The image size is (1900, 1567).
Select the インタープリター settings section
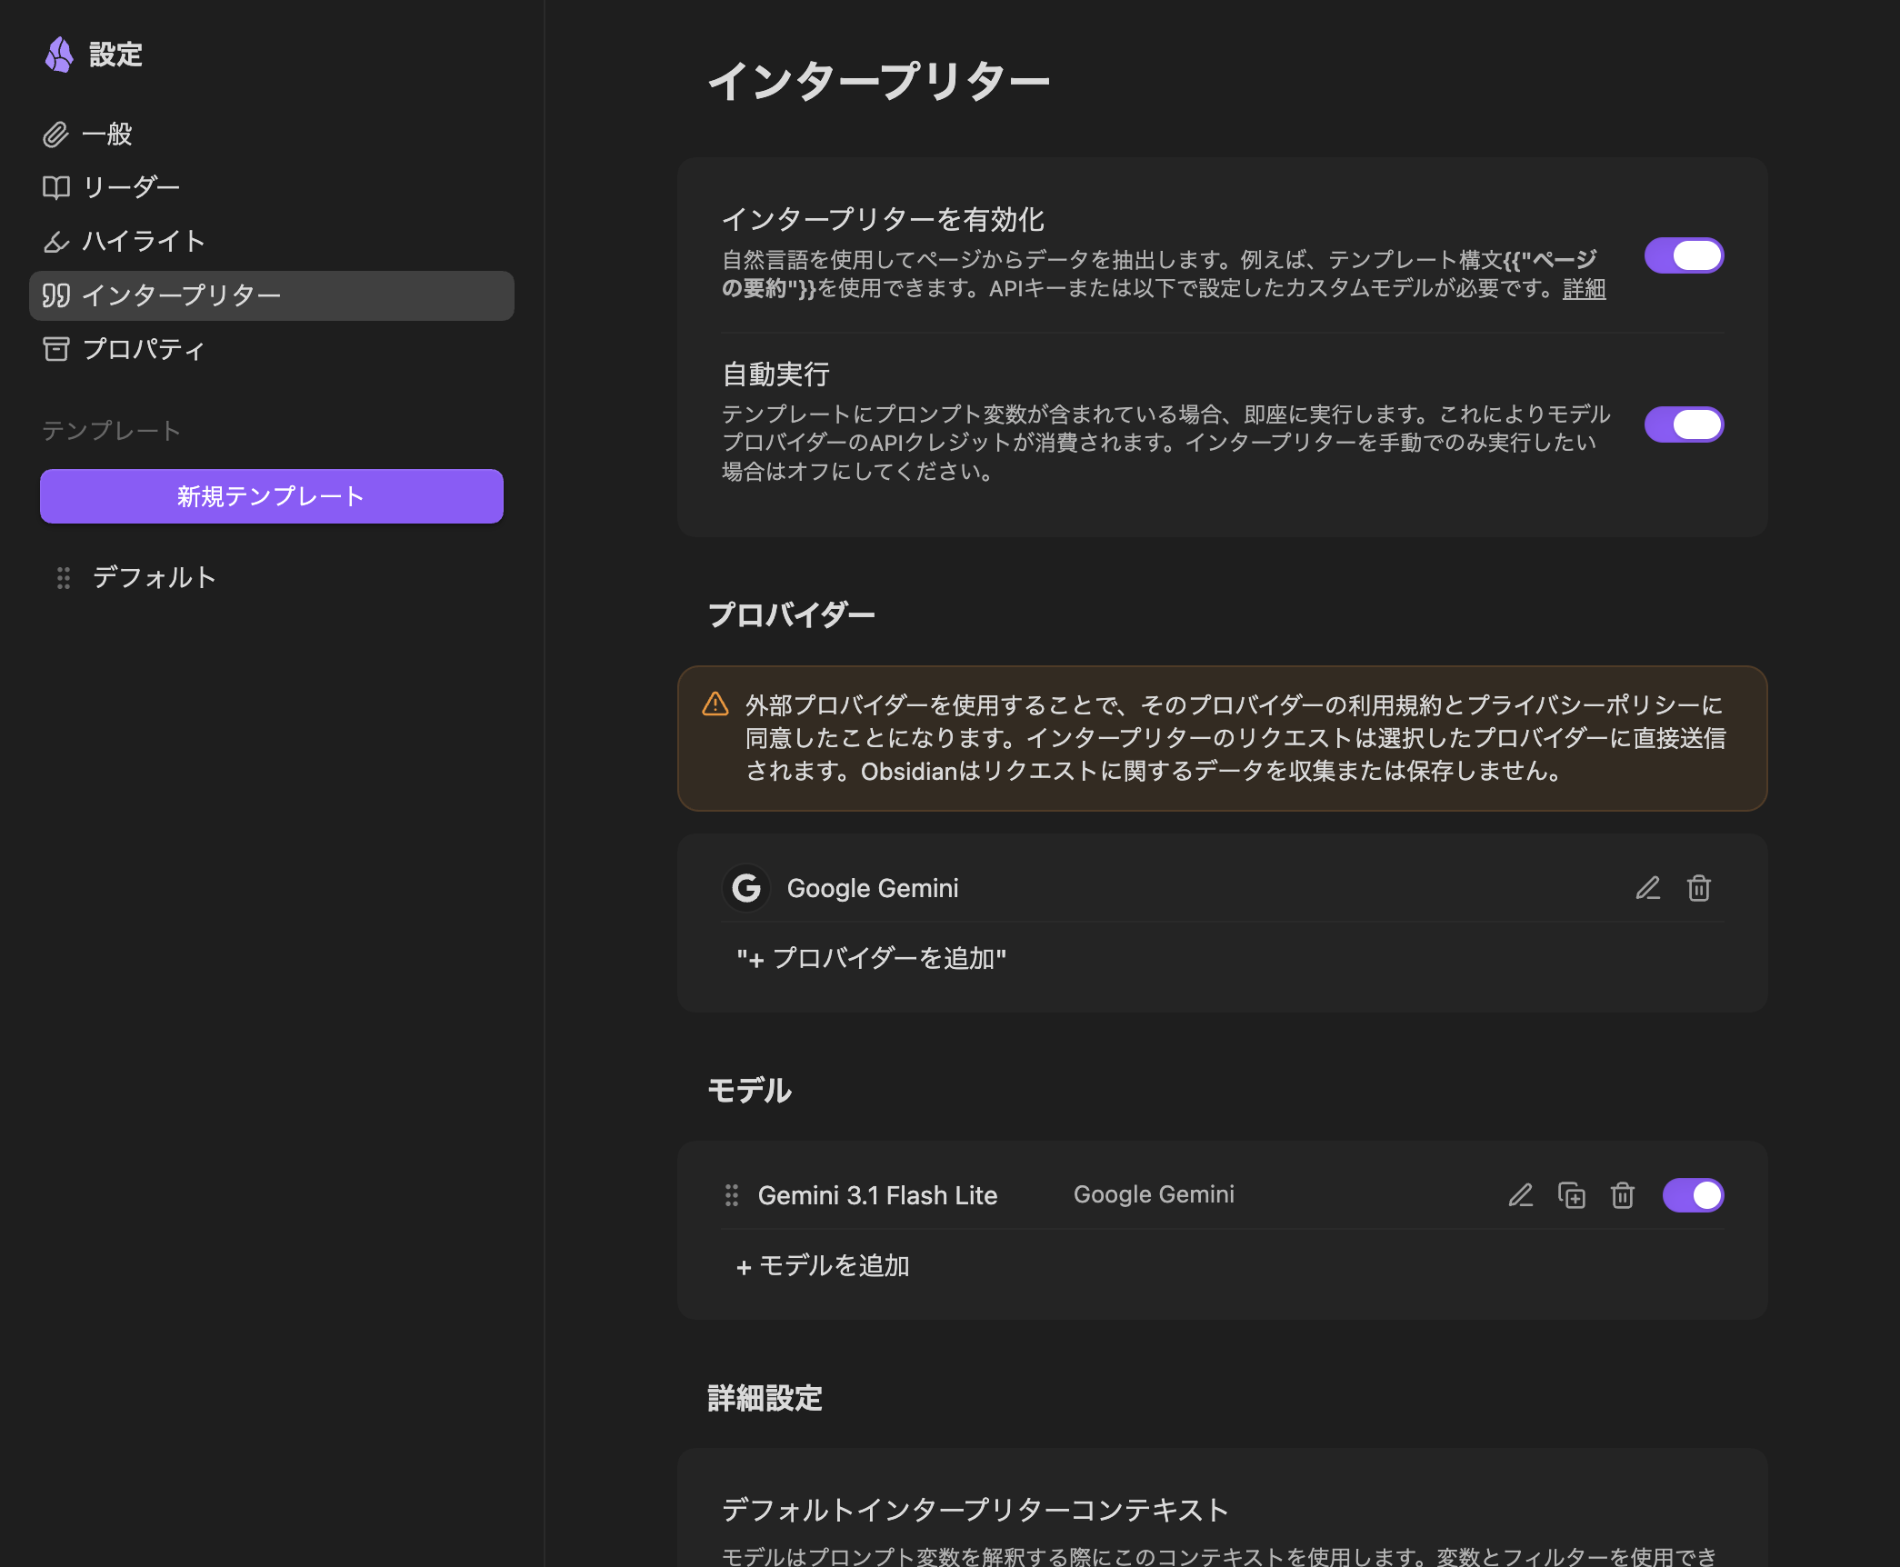(272, 295)
